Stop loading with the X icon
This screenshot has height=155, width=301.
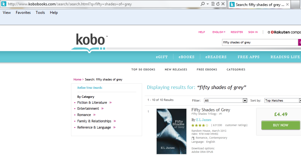coord(223,4)
